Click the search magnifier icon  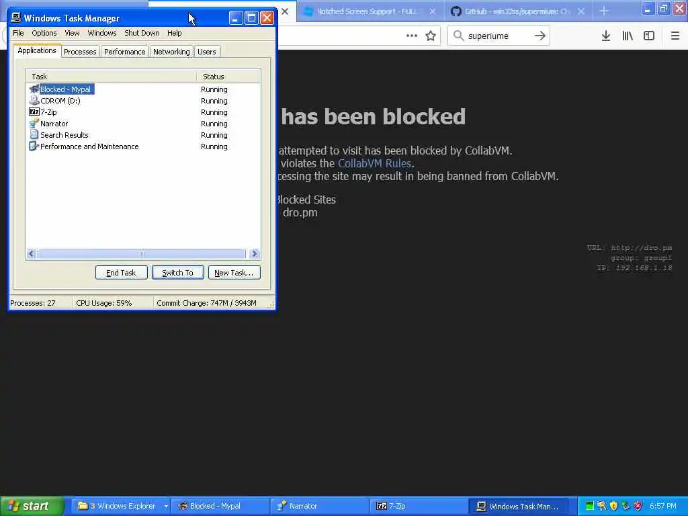pyautogui.click(x=458, y=36)
